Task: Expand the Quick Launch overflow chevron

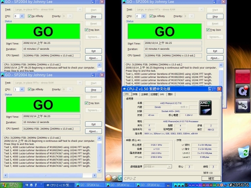Action: 41,185
